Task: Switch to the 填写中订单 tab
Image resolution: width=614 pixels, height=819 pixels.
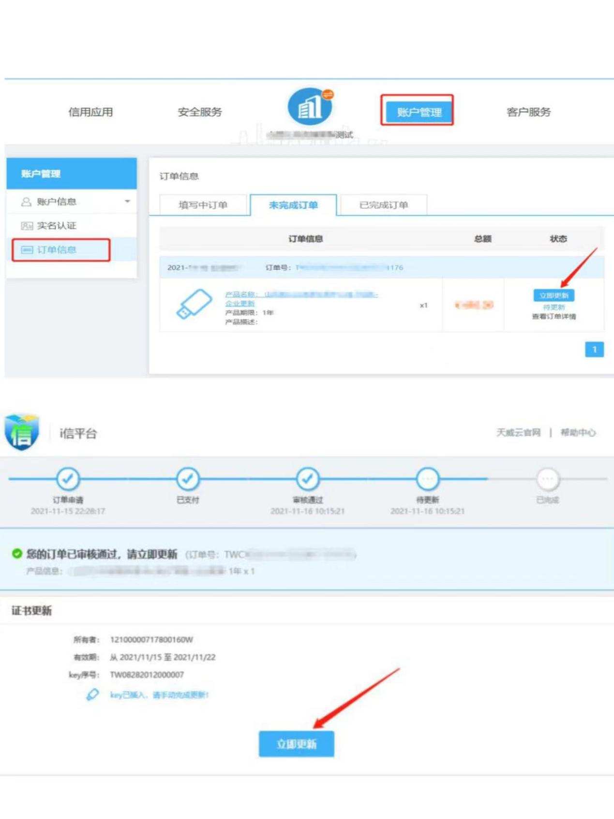Action: pos(203,205)
